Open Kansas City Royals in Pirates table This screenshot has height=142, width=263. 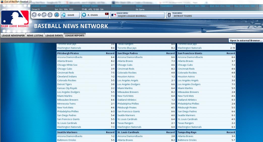(x=67, y=88)
